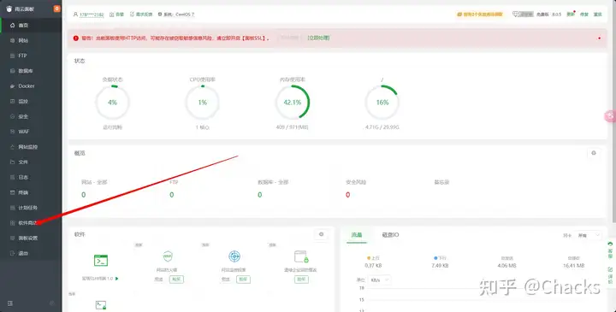Open the 网站监控 site monitoring section
The height and width of the screenshot is (312, 616).
pyautogui.click(x=31, y=147)
